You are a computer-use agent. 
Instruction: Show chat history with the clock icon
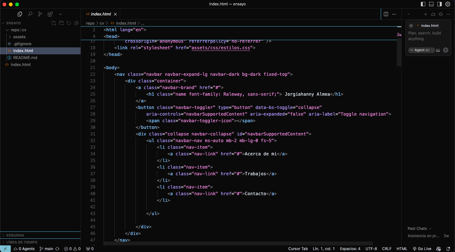pyautogui.click(x=440, y=14)
